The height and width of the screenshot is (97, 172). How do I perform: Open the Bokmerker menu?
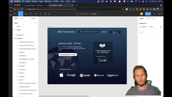pos(48,1)
